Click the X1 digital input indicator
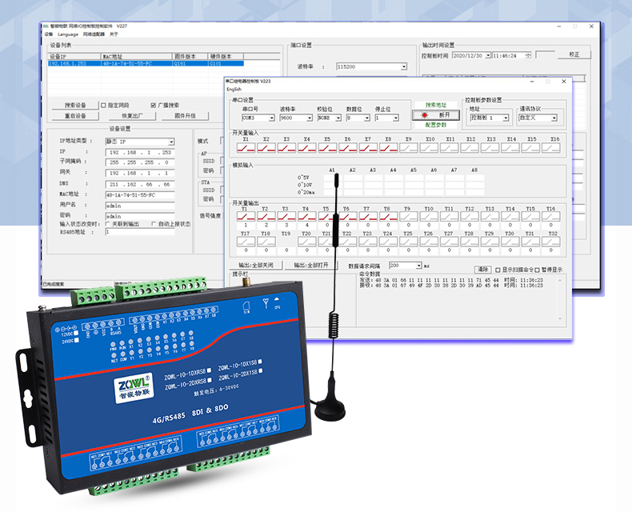Image resolution: width=632 pixels, height=512 pixels. 245,147
